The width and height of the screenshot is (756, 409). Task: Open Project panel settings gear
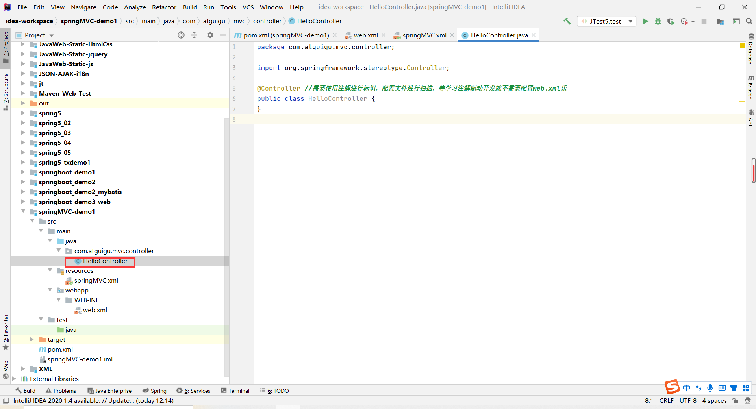click(x=210, y=35)
